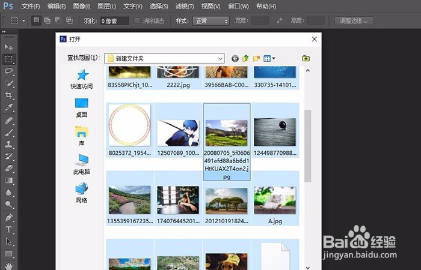Select the Crop tool
Screen dimensions: 421x270
[x=9, y=95]
